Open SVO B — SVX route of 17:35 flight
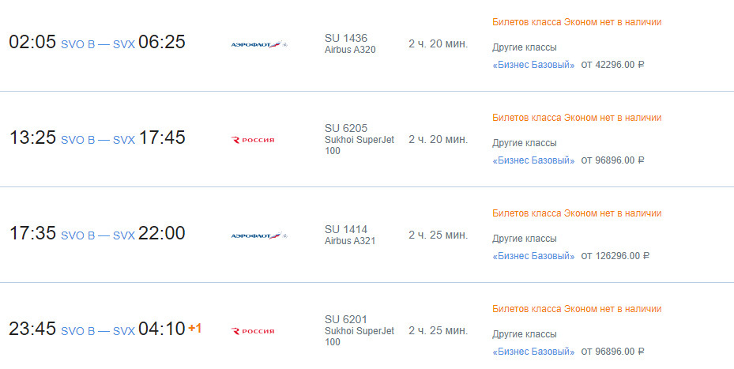 point(97,235)
